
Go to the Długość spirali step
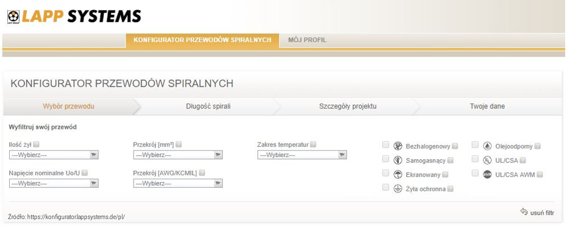coord(208,106)
